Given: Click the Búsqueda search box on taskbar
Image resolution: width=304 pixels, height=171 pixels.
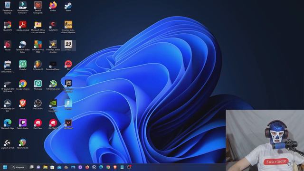Looking at the screenshot, I should click(19, 167).
